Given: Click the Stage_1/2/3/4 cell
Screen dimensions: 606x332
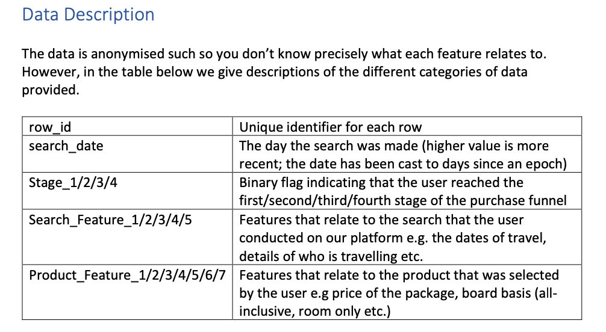Looking at the screenshot, I should pos(127,191).
